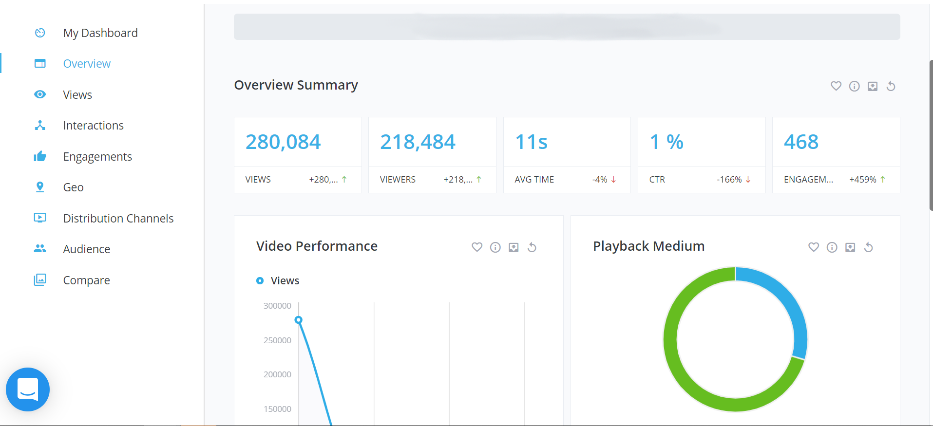Click the 1 % CTR card

tap(702, 155)
